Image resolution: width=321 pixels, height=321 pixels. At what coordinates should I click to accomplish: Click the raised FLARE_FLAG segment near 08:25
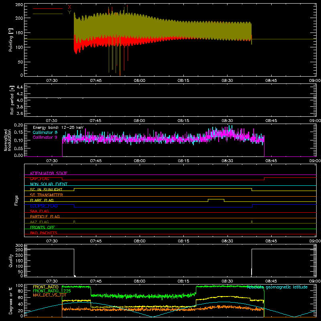pos(216,199)
